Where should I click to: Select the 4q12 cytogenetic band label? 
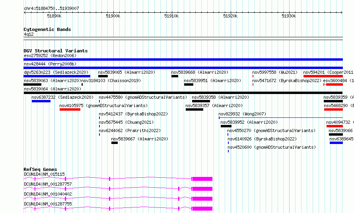(29, 34)
